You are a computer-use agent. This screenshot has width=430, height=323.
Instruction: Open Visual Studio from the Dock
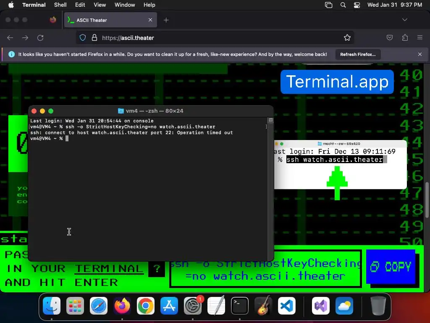click(x=320, y=306)
